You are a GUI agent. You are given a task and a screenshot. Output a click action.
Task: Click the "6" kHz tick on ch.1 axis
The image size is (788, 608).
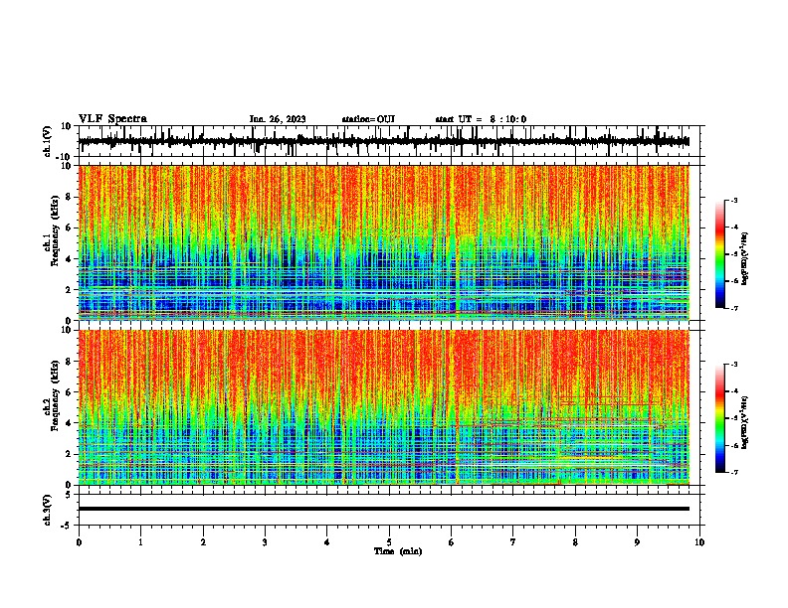[x=70, y=228]
